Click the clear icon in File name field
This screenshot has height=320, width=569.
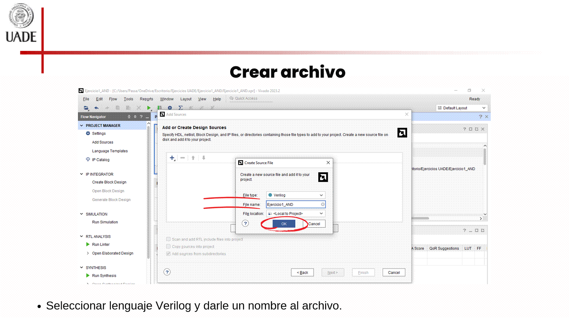[322, 204]
